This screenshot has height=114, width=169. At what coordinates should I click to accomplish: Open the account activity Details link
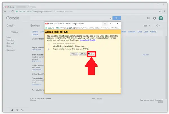(160, 102)
